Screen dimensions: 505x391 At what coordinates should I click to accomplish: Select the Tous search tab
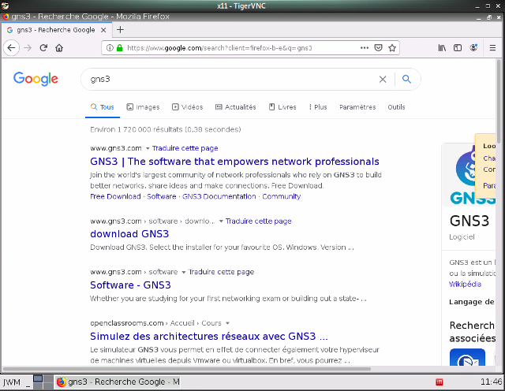coord(103,107)
